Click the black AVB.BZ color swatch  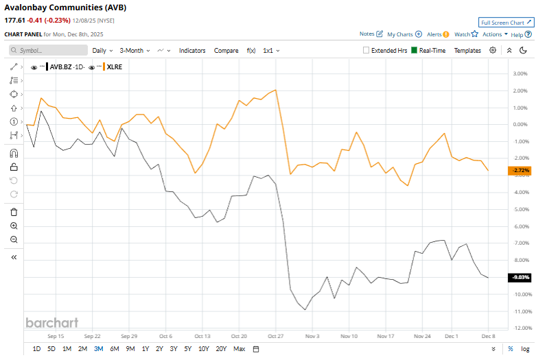47,67
